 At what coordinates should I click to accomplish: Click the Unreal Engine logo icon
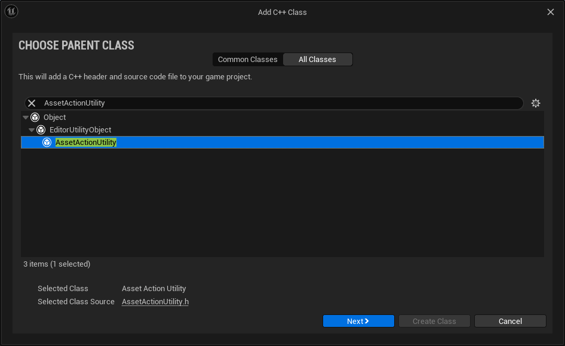pos(11,11)
